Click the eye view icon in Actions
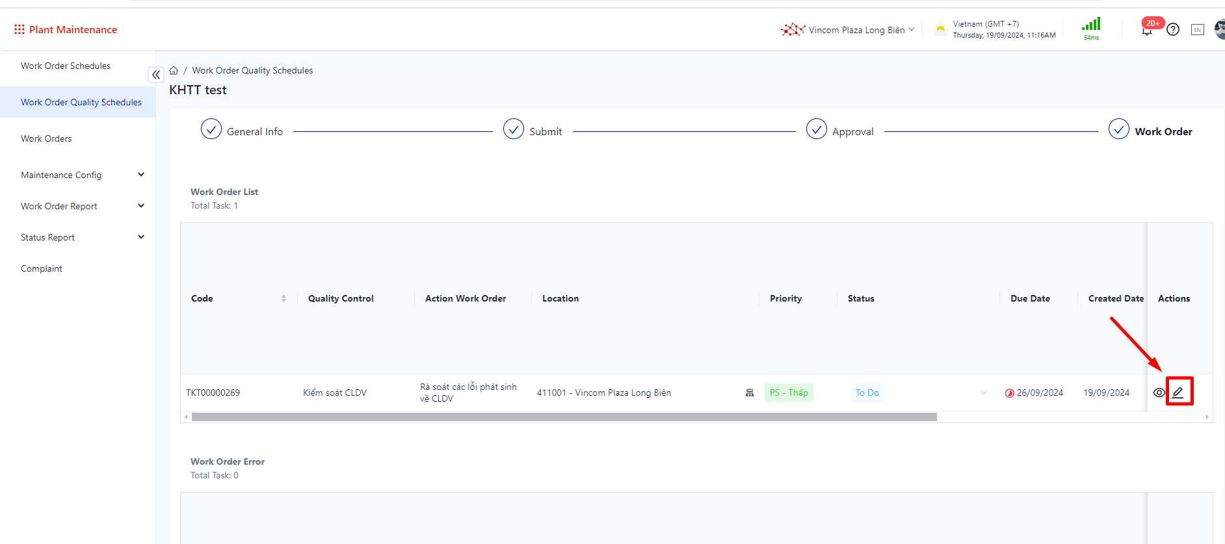This screenshot has width=1225, height=544. coord(1159,393)
